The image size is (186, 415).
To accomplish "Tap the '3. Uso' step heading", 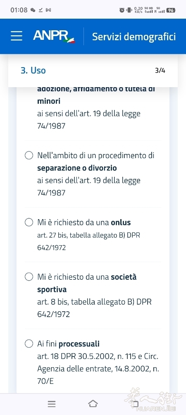I will 33,71.
